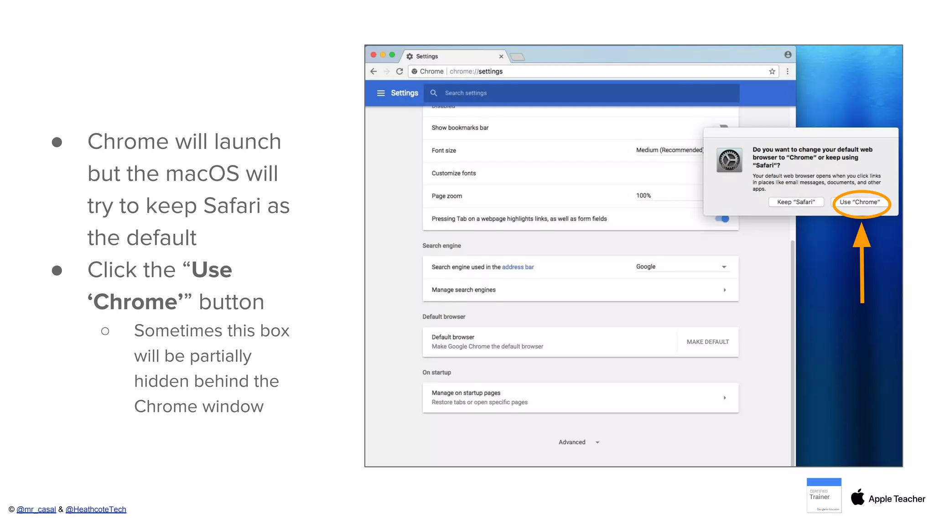Open the Page zoom dropdown
The image size is (934, 525).
pos(669,196)
